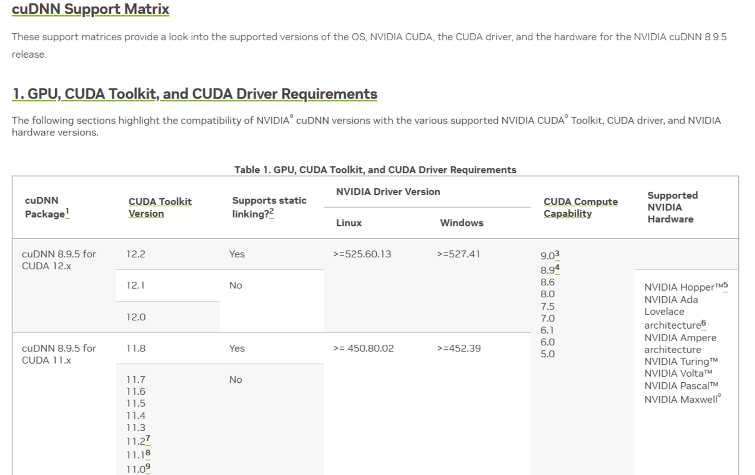This screenshot has width=755, height=475.
Task: Click the NVIDIA Driver Version column header
Action: point(388,192)
